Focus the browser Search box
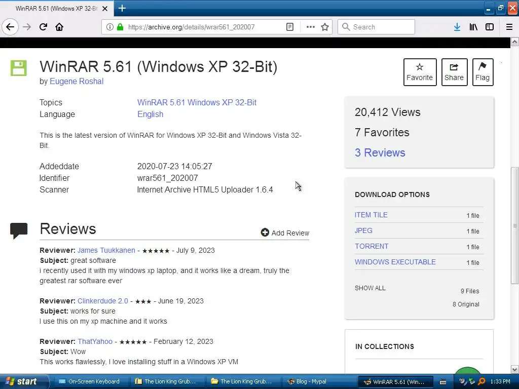The height and width of the screenshot is (389, 519). [x=376, y=27]
